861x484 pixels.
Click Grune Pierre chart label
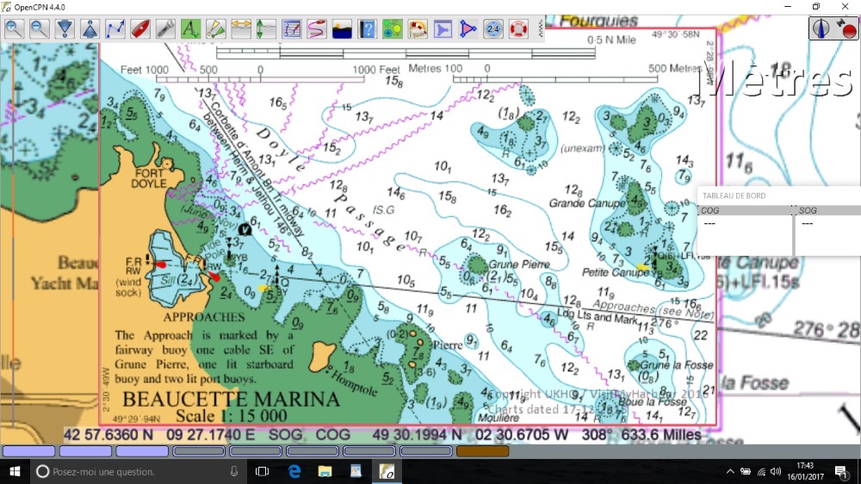(518, 264)
